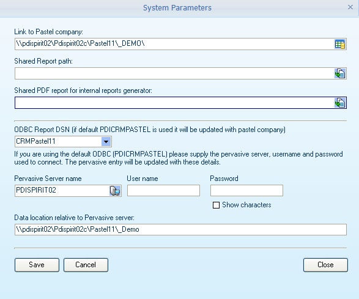Screen dimensions: 359x299
Task: Click the Pastel company browse icon
Action: (x=340, y=44)
